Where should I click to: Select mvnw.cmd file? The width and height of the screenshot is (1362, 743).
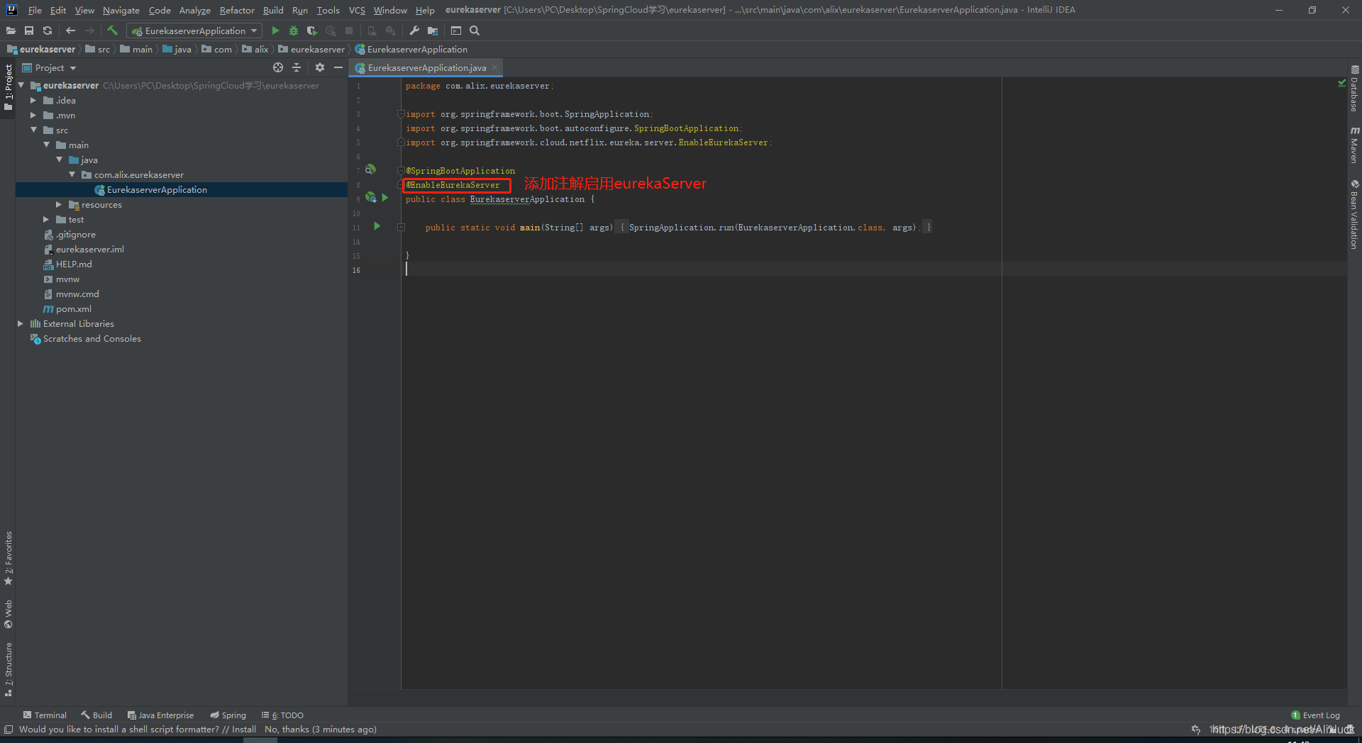[77, 294]
